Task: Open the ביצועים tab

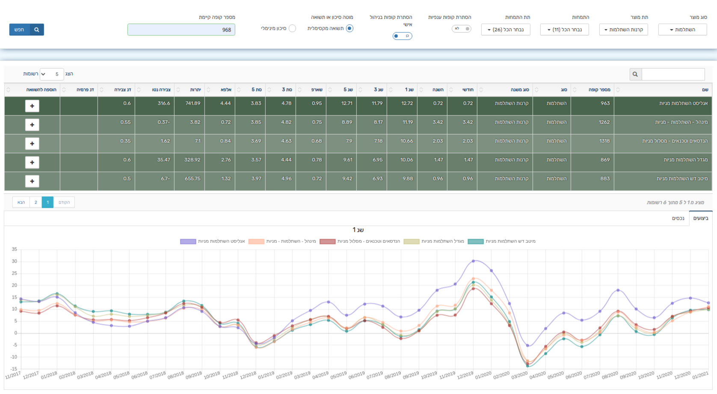Action: tap(701, 218)
